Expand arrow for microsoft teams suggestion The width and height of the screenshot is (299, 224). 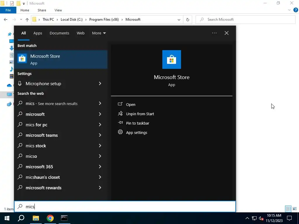click(100, 135)
